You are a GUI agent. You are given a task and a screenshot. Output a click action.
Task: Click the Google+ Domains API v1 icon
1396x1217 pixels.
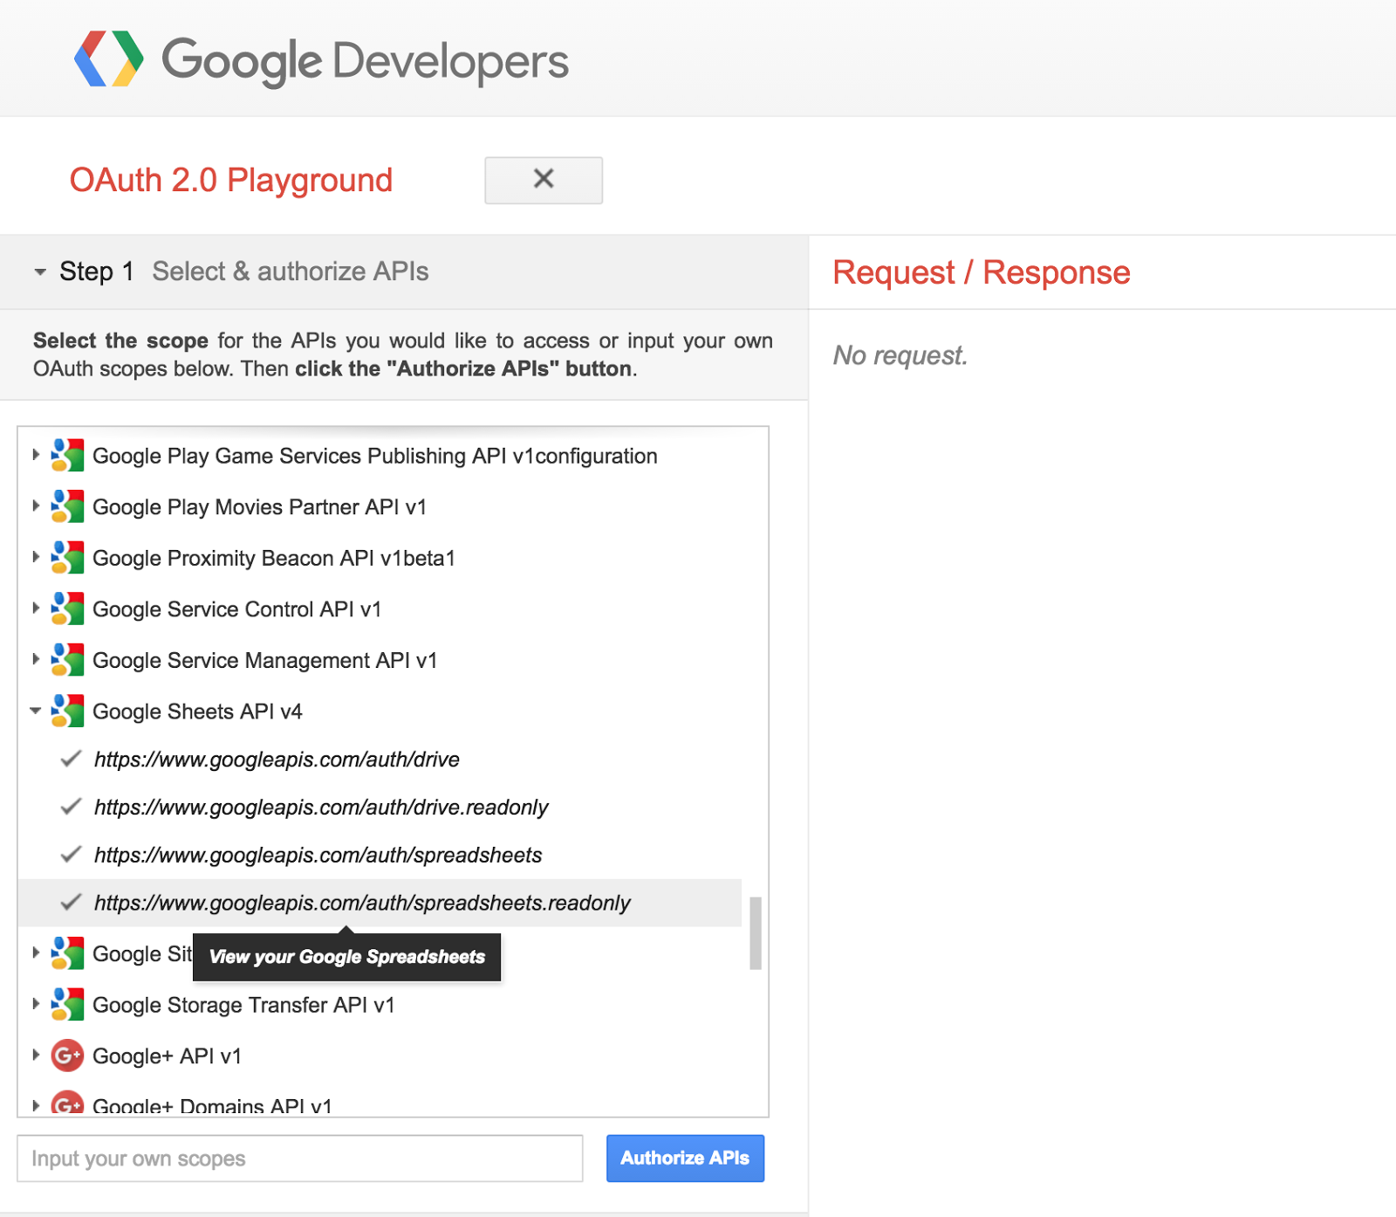coord(67,1104)
